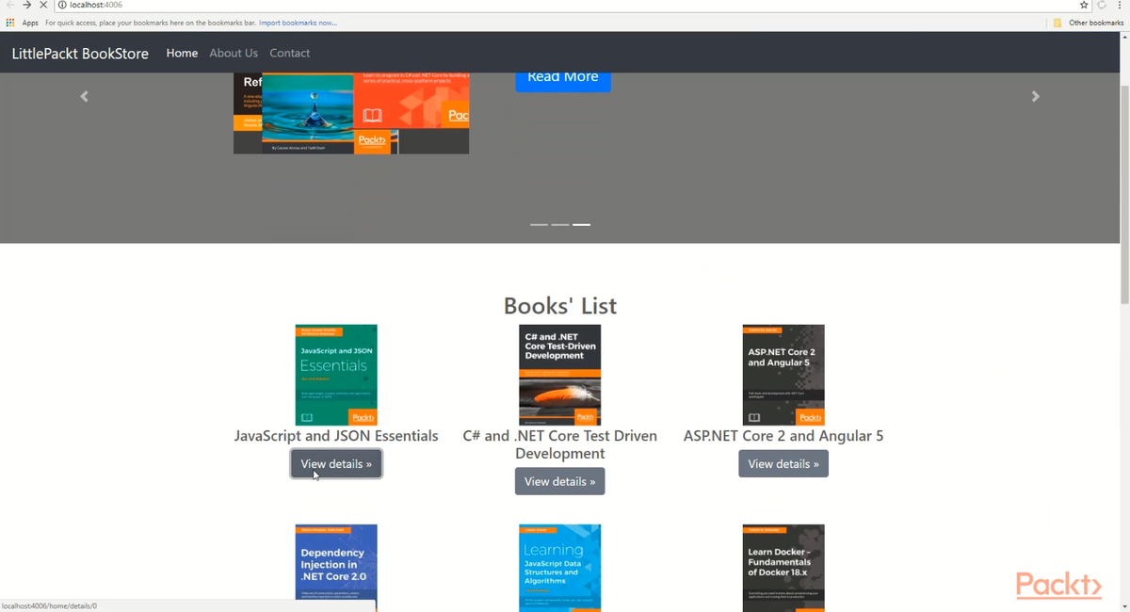Click ASP.NET Core 2 and Angular 5 title text

(x=783, y=436)
